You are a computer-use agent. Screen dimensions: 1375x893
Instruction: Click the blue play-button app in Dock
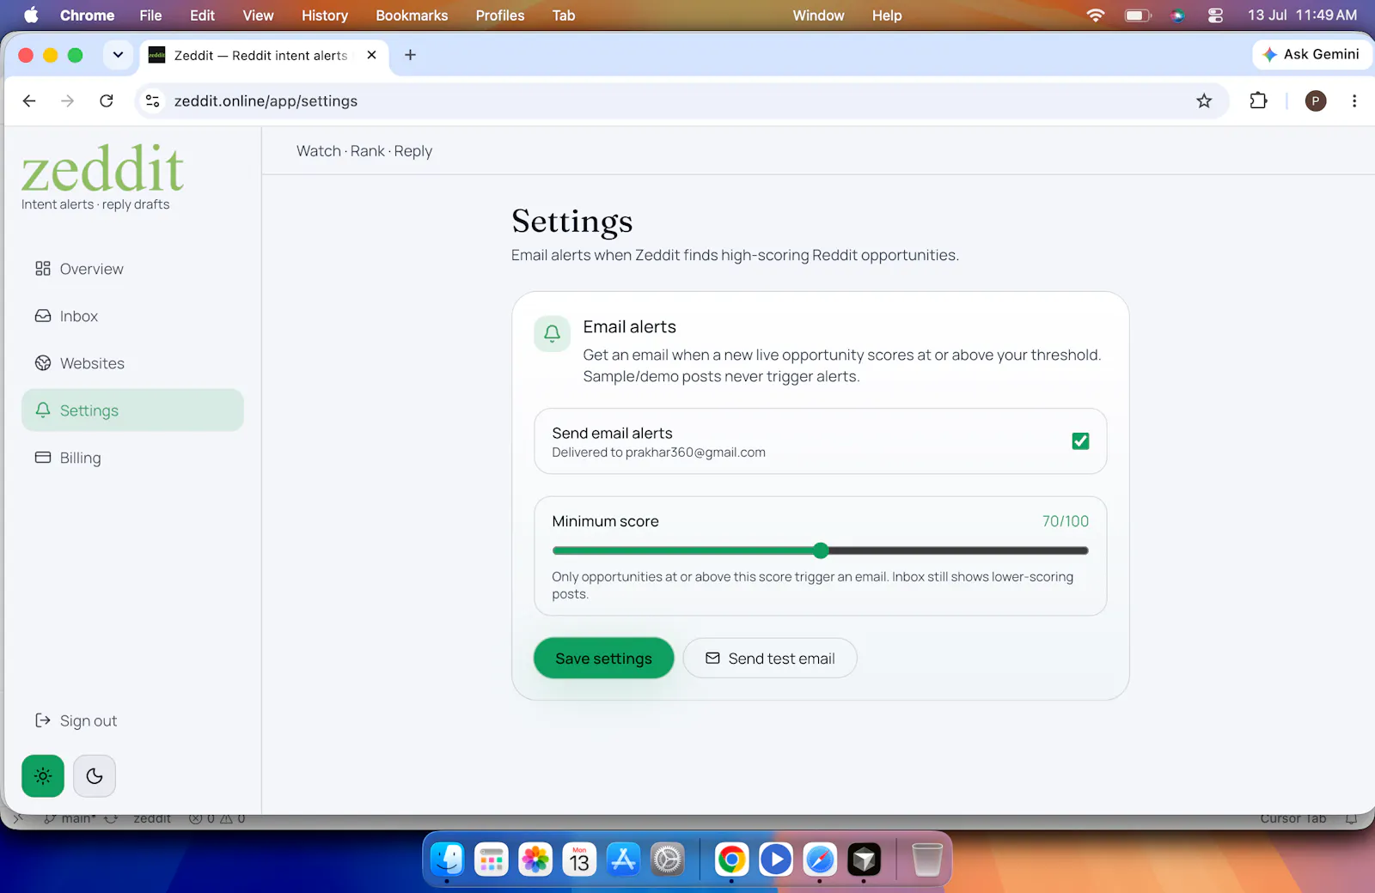(775, 860)
